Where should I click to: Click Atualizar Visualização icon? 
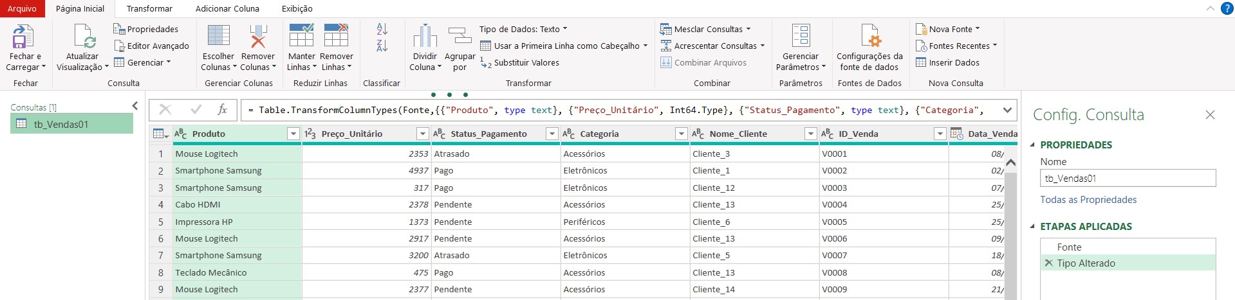[x=84, y=37]
